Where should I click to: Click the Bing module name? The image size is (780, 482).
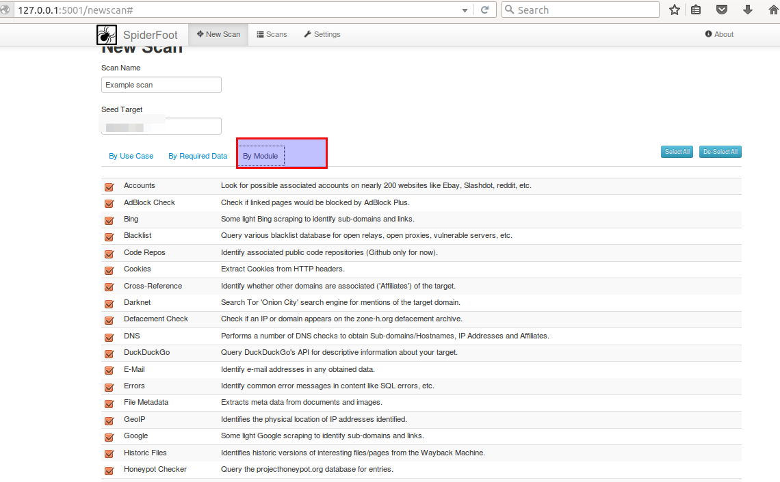click(x=131, y=219)
